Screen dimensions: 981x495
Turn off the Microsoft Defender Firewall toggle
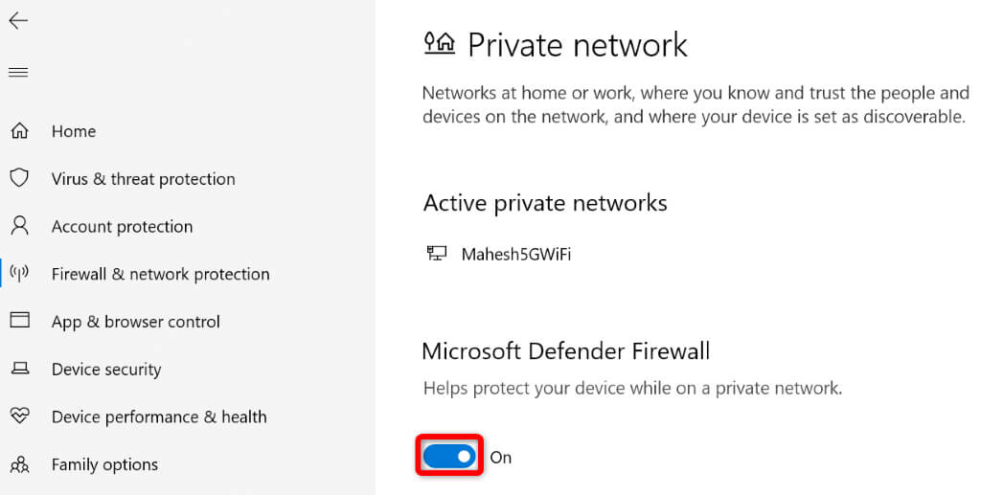(x=449, y=457)
